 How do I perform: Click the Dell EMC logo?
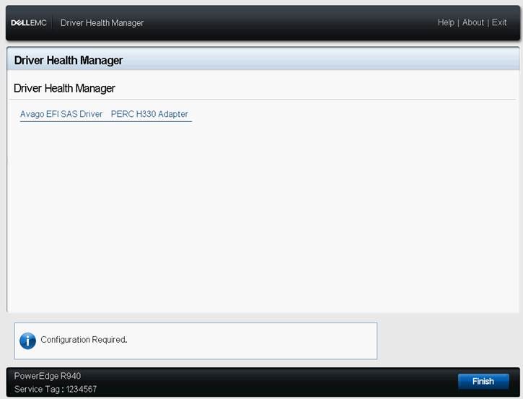coord(29,22)
